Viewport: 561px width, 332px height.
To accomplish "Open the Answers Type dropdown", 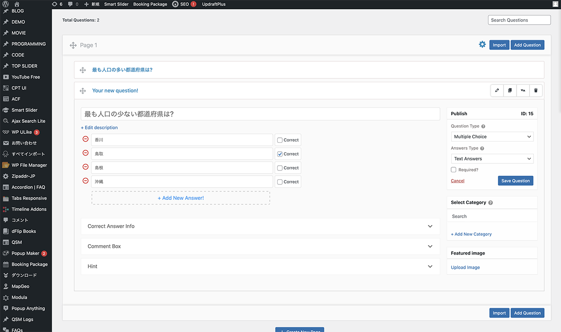I will click(492, 159).
